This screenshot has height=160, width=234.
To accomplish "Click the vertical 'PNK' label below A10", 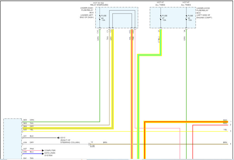I will (x=133, y=38).
